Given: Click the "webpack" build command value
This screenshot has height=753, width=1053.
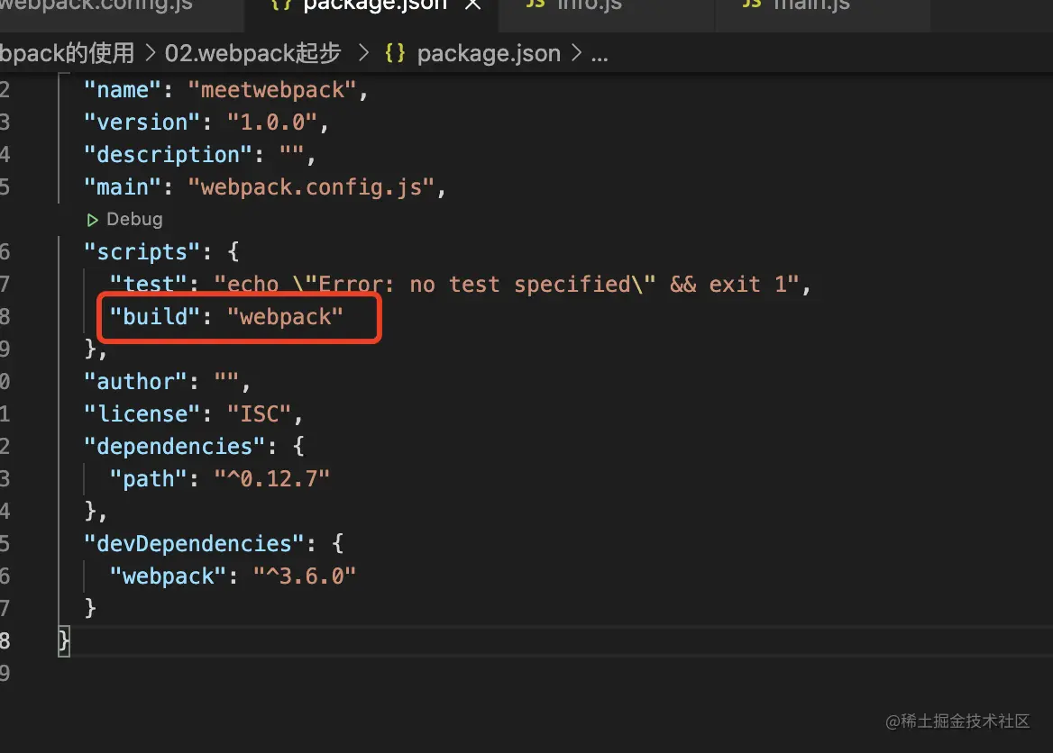Looking at the screenshot, I should coord(286,317).
